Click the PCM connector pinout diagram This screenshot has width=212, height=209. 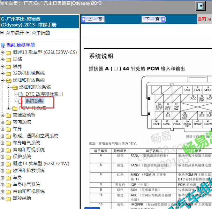point(176,104)
